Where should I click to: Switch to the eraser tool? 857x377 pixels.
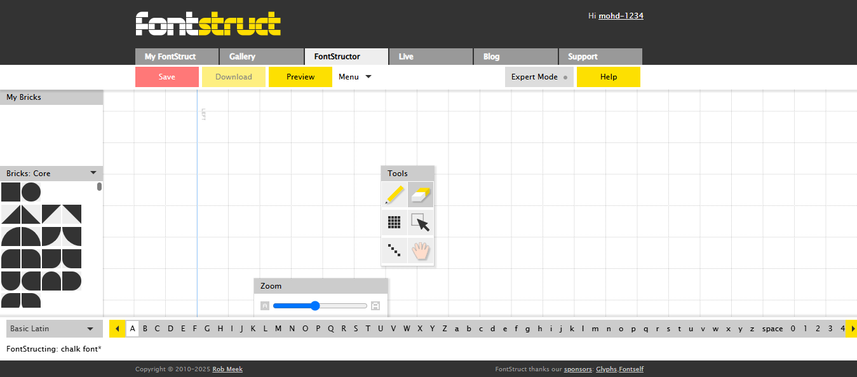coord(420,195)
